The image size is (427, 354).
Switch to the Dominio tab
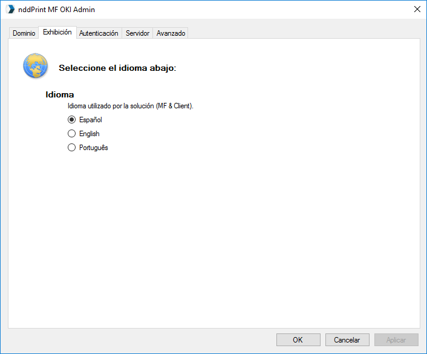(x=24, y=33)
